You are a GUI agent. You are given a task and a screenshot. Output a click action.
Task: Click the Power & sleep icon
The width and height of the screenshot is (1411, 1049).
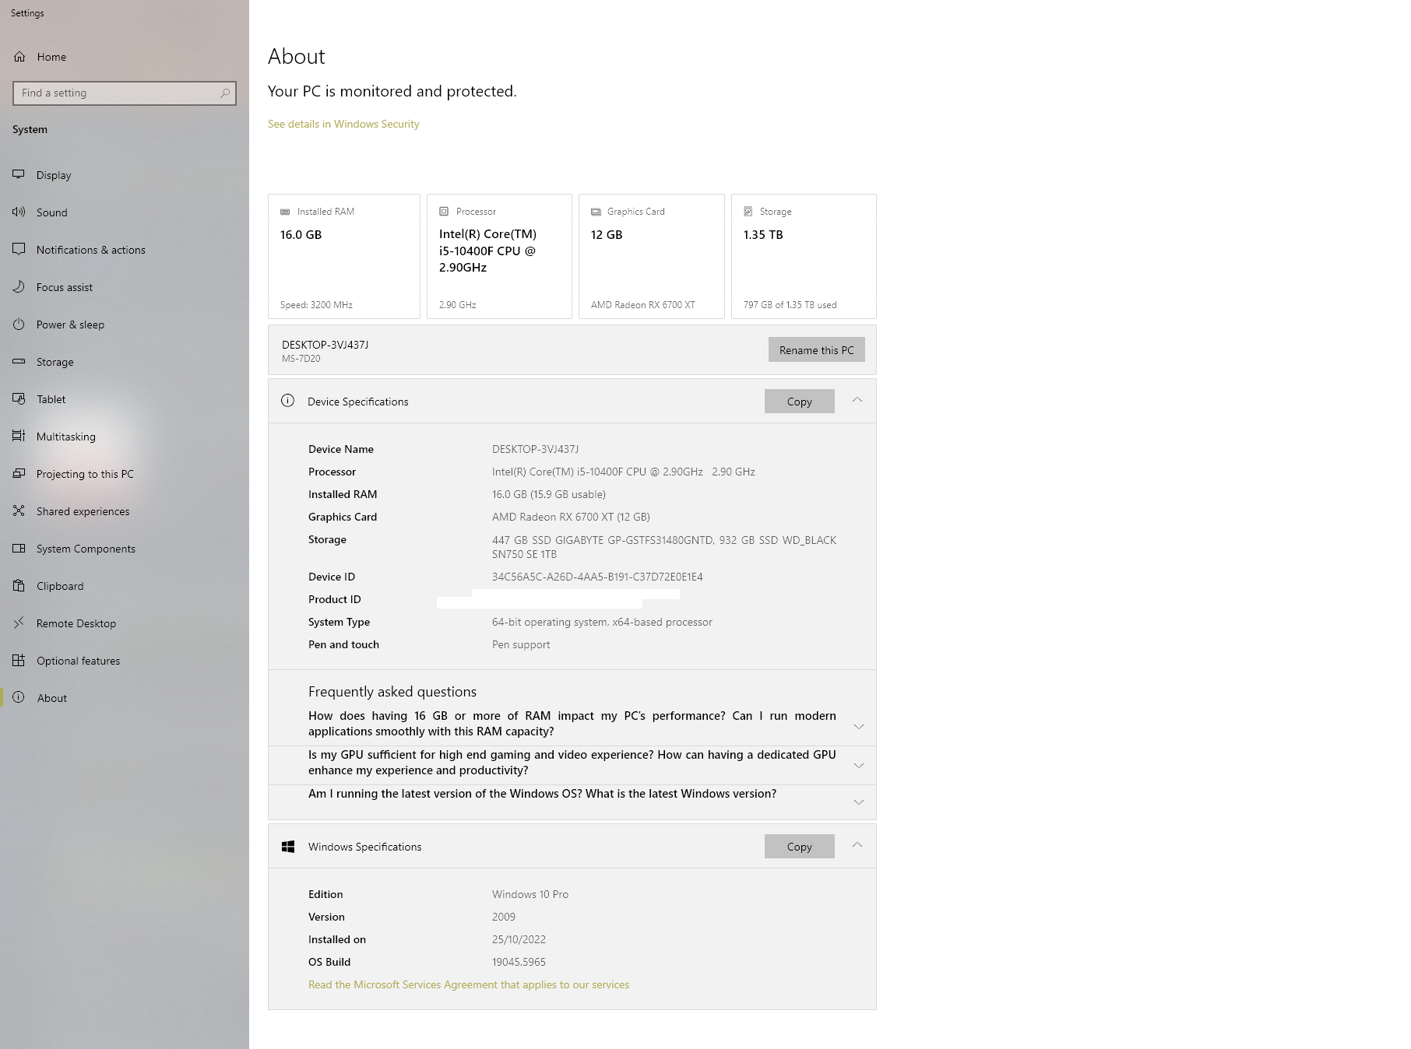pos(19,325)
